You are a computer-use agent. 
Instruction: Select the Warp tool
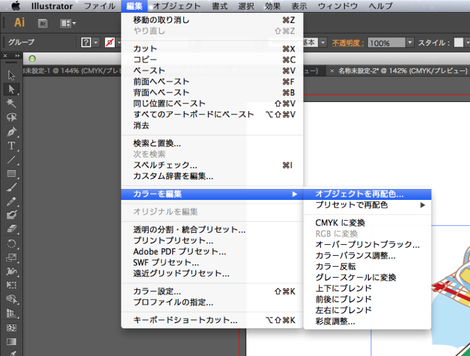[x=12, y=271]
